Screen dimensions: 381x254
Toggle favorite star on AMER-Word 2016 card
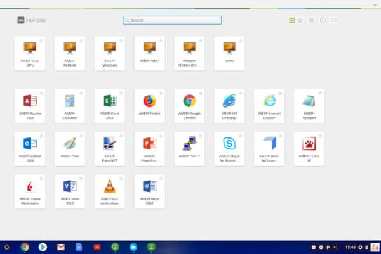coord(161,179)
